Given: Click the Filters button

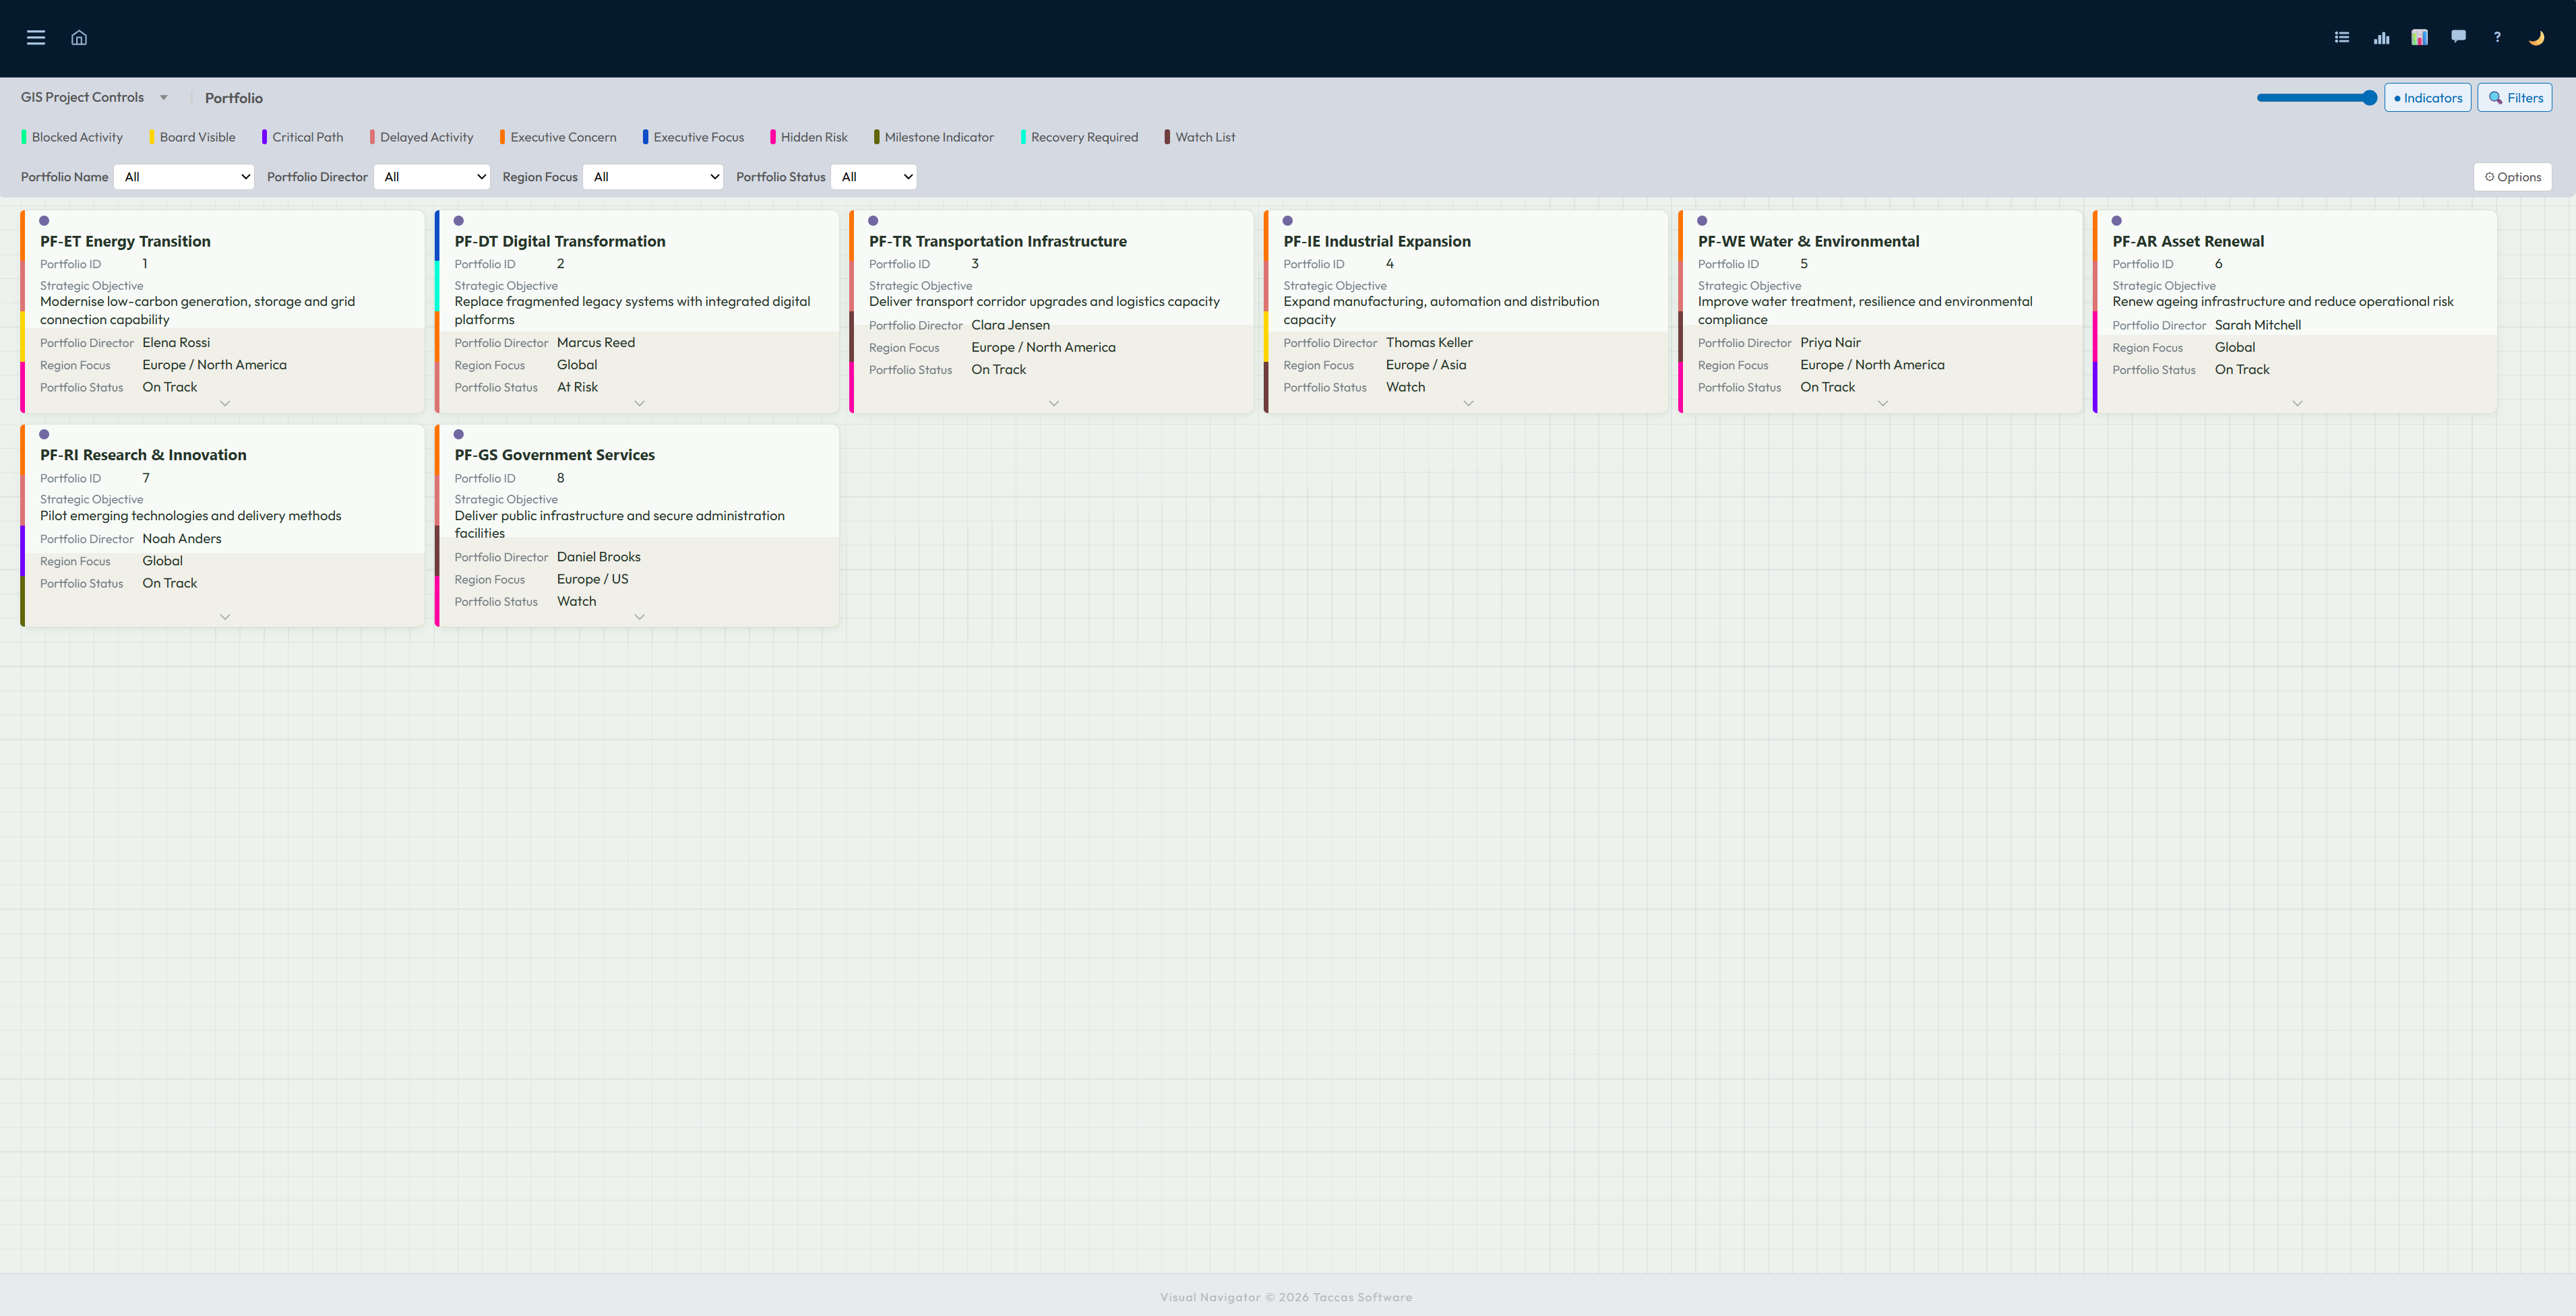Looking at the screenshot, I should (2515, 97).
